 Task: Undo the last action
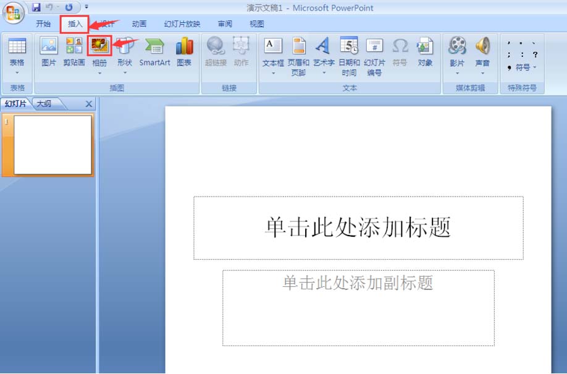(49, 7)
